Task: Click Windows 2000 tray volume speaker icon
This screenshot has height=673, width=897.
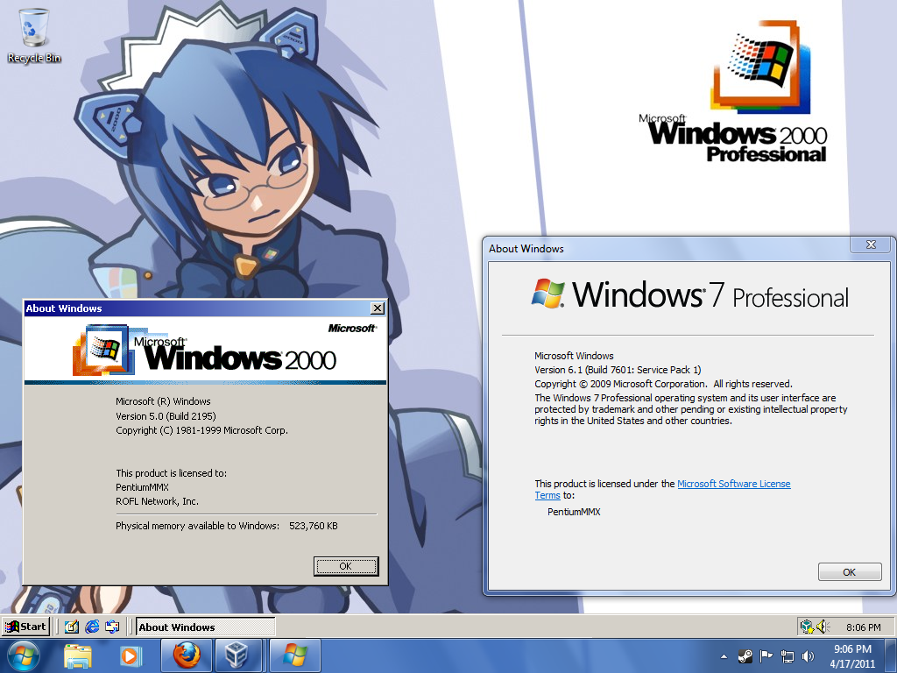Action: point(823,627)
